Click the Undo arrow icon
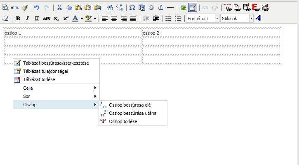 pos(37,7)
